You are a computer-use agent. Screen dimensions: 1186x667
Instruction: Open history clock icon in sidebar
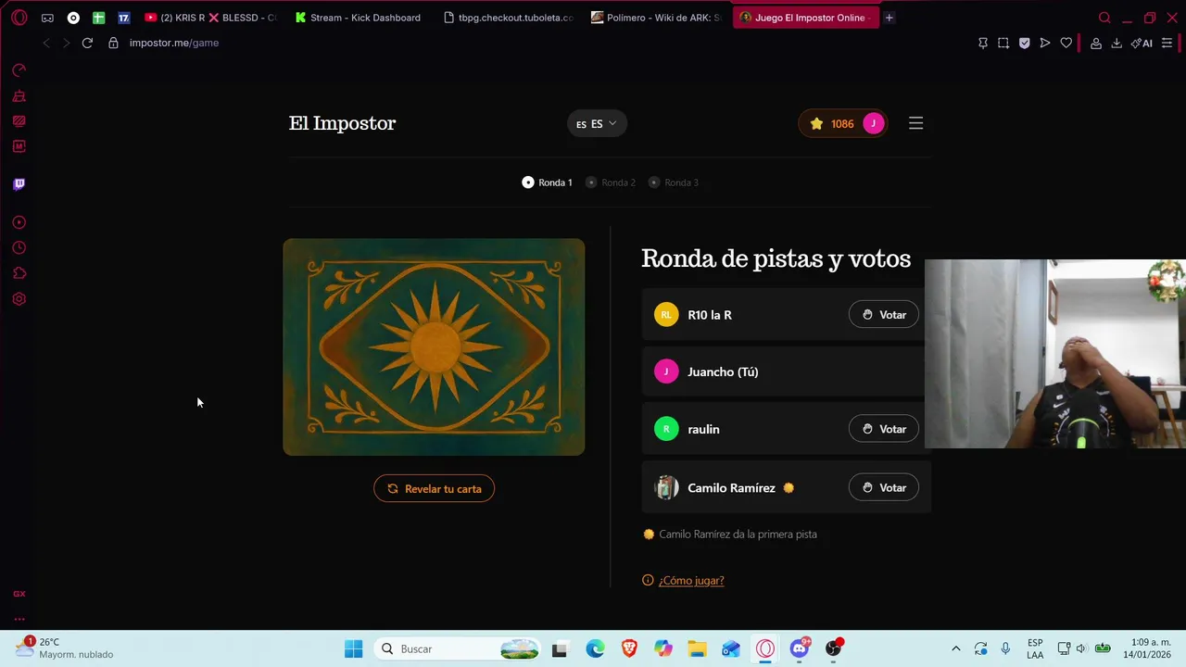point(19,248)
